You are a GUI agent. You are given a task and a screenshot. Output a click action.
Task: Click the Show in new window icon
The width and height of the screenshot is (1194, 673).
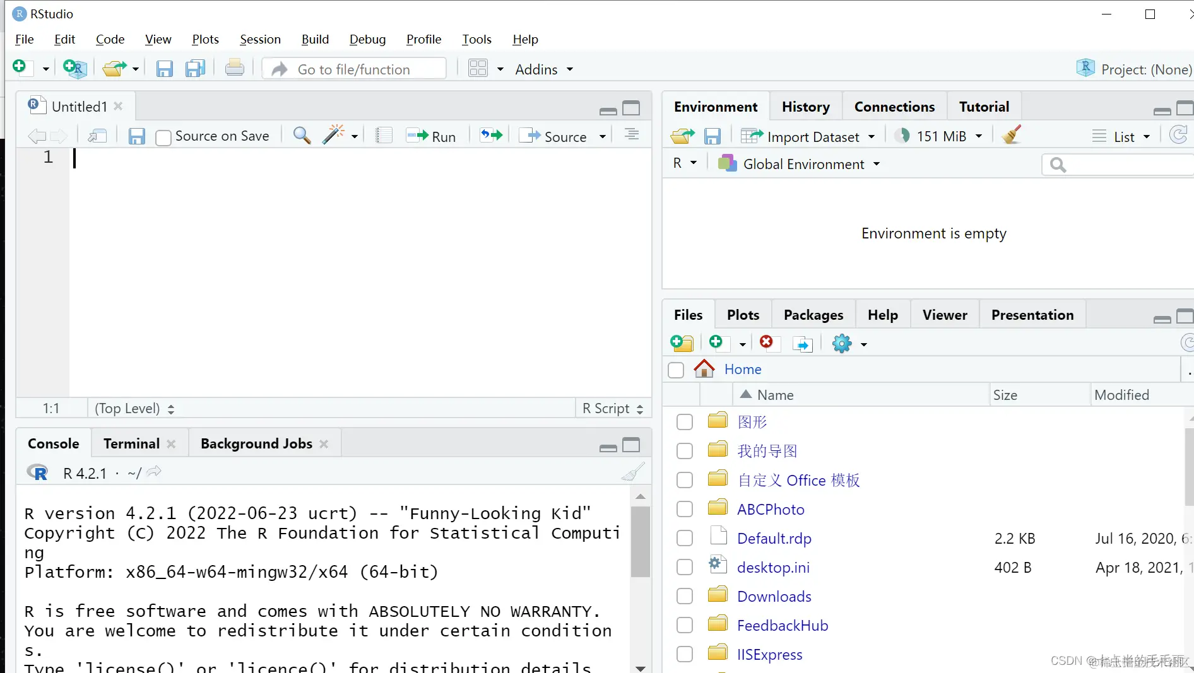(x=97, y=136)
